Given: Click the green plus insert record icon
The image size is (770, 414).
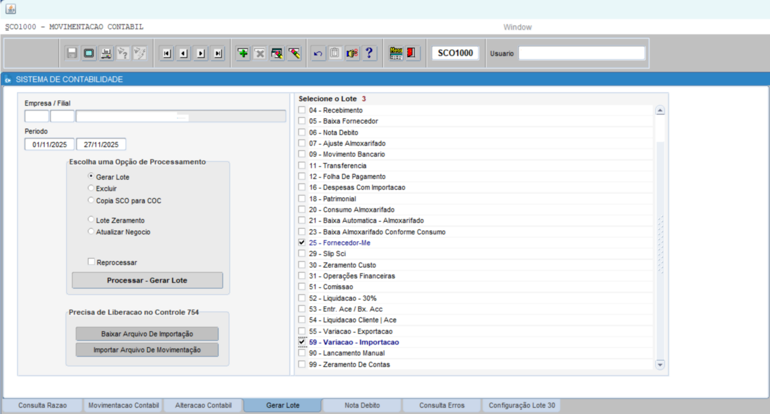Looking at the screenshot, I should tap(243, 53).
